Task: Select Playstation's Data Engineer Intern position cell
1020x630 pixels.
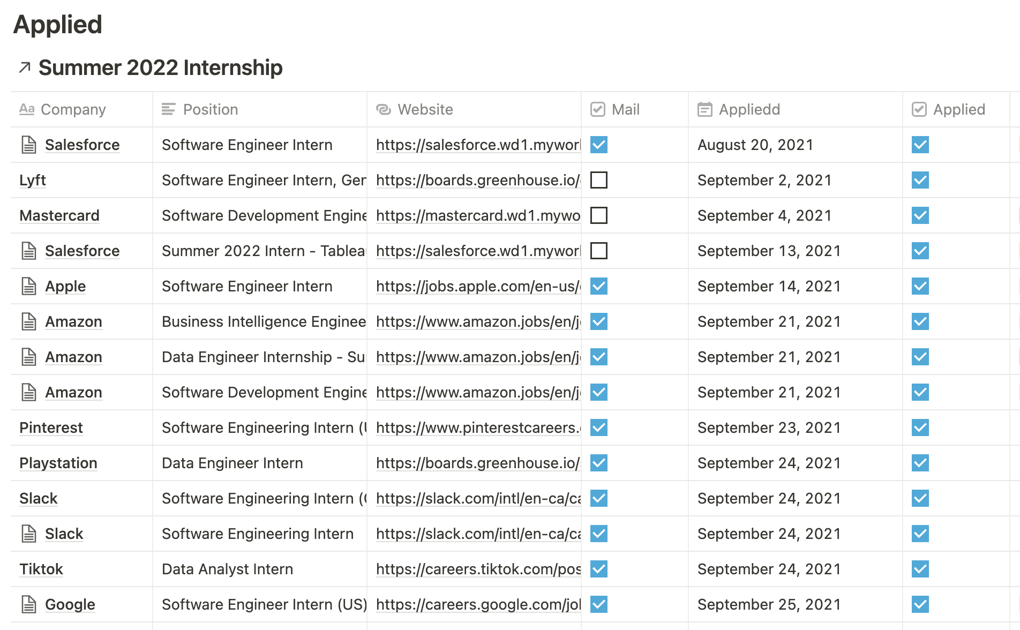Action: coord(260,463)
